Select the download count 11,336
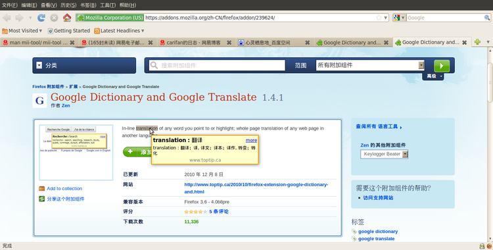The height and width of the screenshot is (250, 493). (x=191, y=222)
